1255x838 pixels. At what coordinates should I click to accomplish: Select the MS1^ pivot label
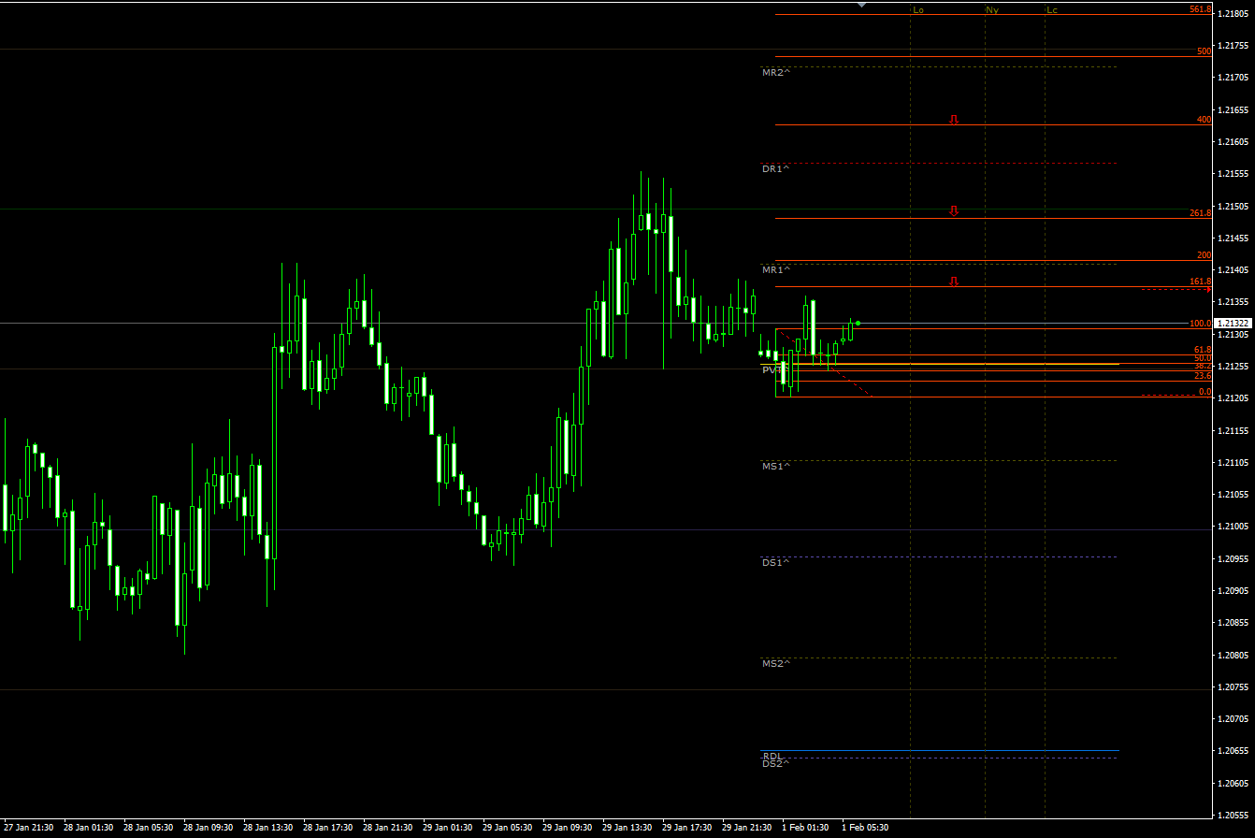(x=776, y=466)
